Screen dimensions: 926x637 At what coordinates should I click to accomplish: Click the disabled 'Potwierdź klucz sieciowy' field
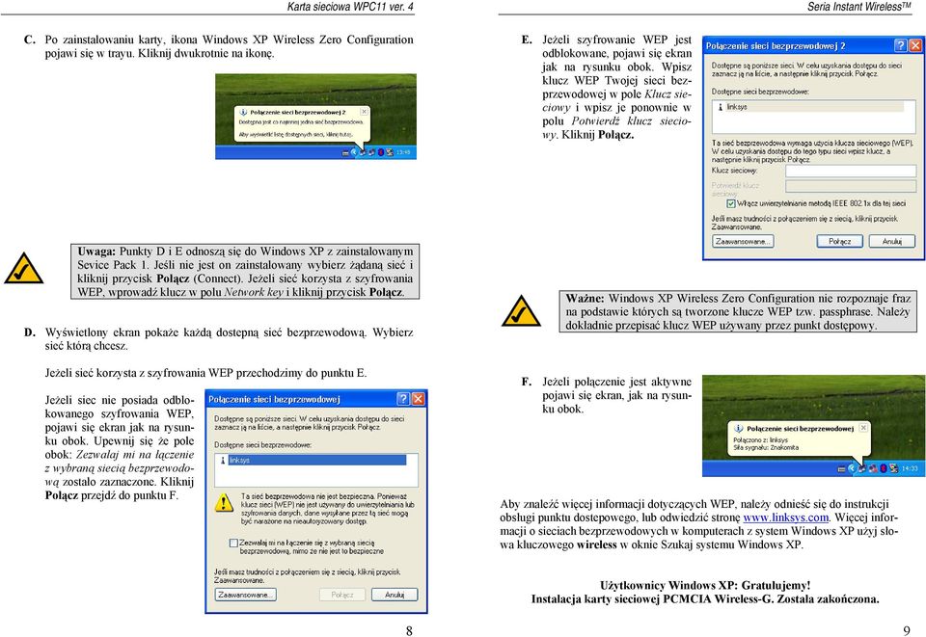(851, 186)
